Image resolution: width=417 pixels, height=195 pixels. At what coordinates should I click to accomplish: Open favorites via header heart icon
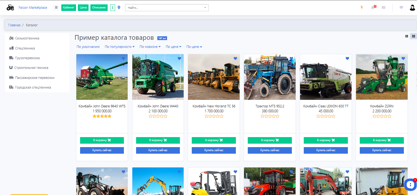pyautogui.click(x=401, y=8)
